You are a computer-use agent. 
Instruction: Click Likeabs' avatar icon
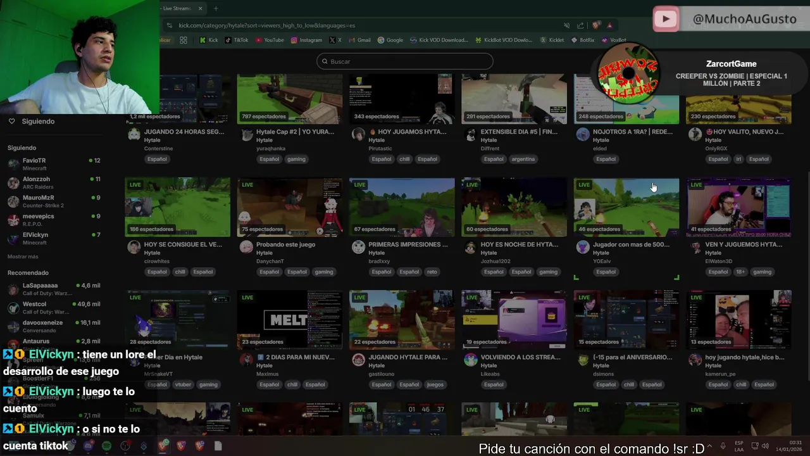470,360
